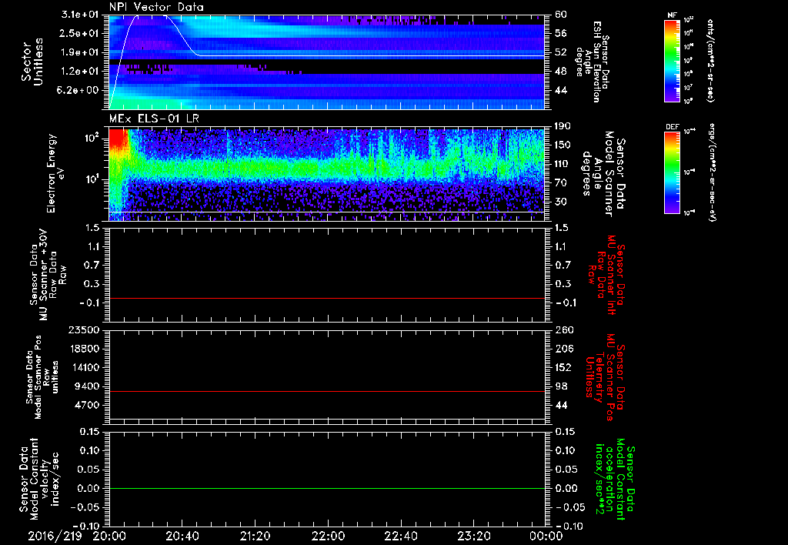Click the "206" telemetry tick label
The image size is (788, 545).
pos(564,349)
